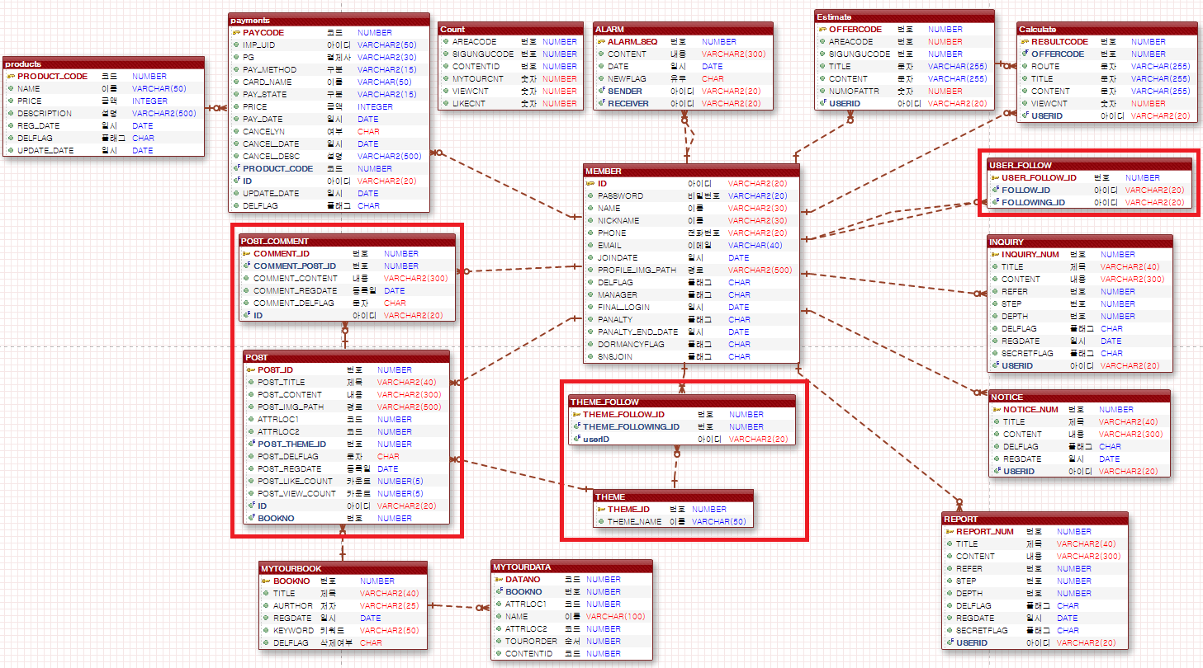Click the IMP_UID row in payments

[x=329, y=45]
